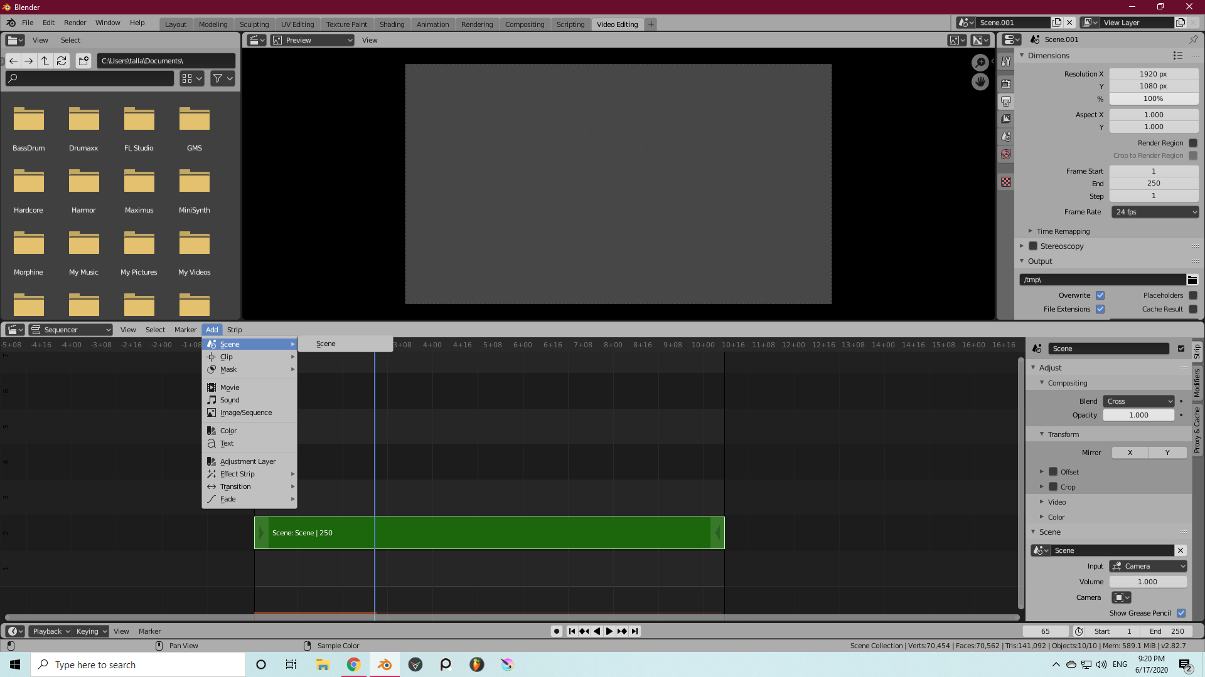1205x677 pixels.
Task: Open the Blend mode Cross dropdown
Action: 1138,401
